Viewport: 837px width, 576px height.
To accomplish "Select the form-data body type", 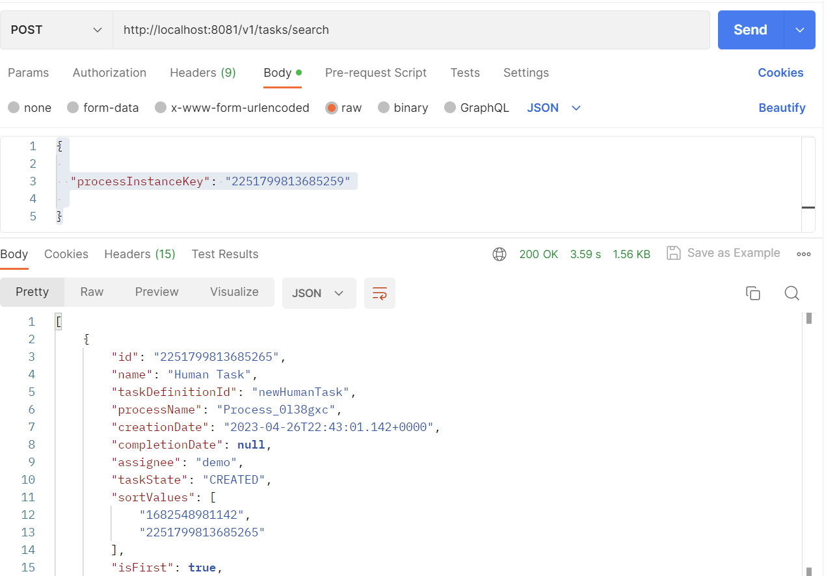I will pos(103,107).
